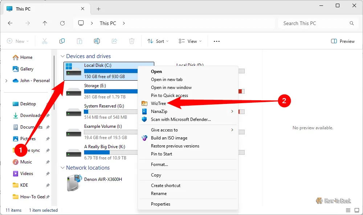
Task: Click the Cut icon in the toolbar
Action: [44, 41]
